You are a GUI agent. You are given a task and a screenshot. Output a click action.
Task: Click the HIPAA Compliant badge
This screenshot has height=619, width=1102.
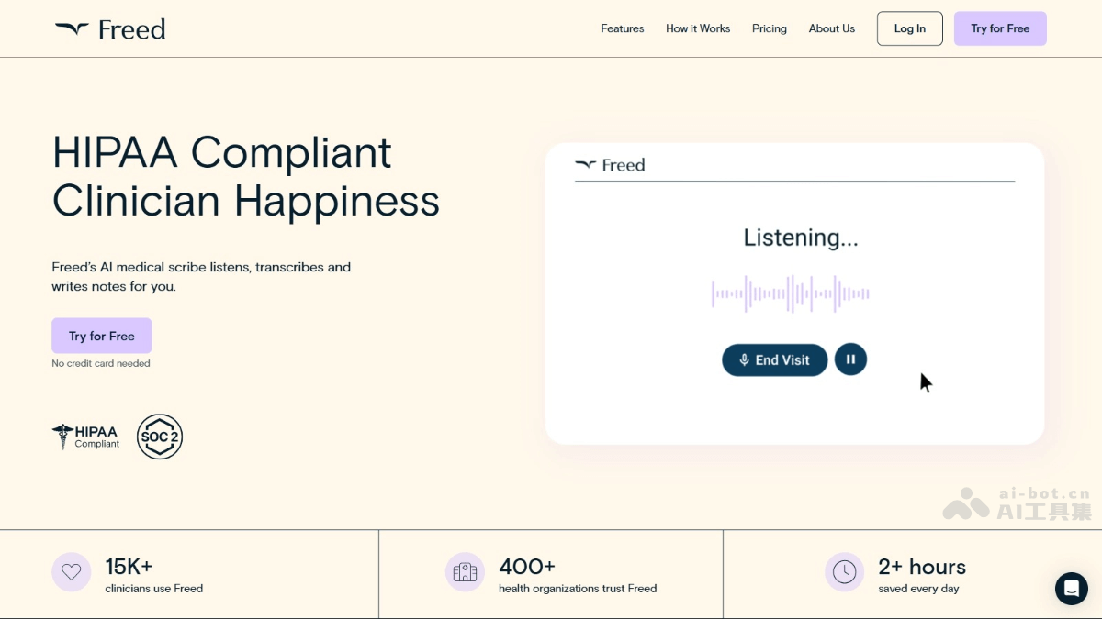point(86,437)
